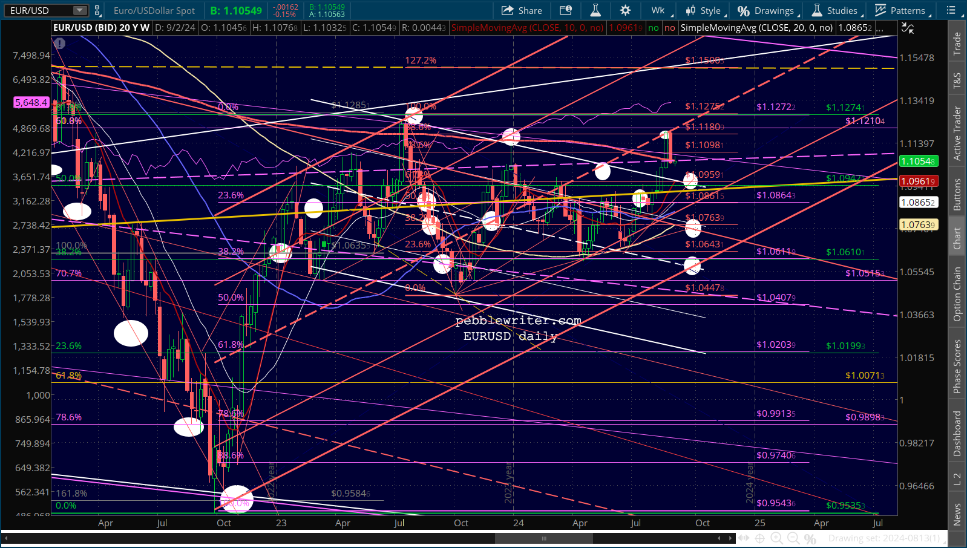Grab the horizontal time scrollbar thumb
This screenshot has width=967, height=548.
pyautogui.click(x=543, y=538)
